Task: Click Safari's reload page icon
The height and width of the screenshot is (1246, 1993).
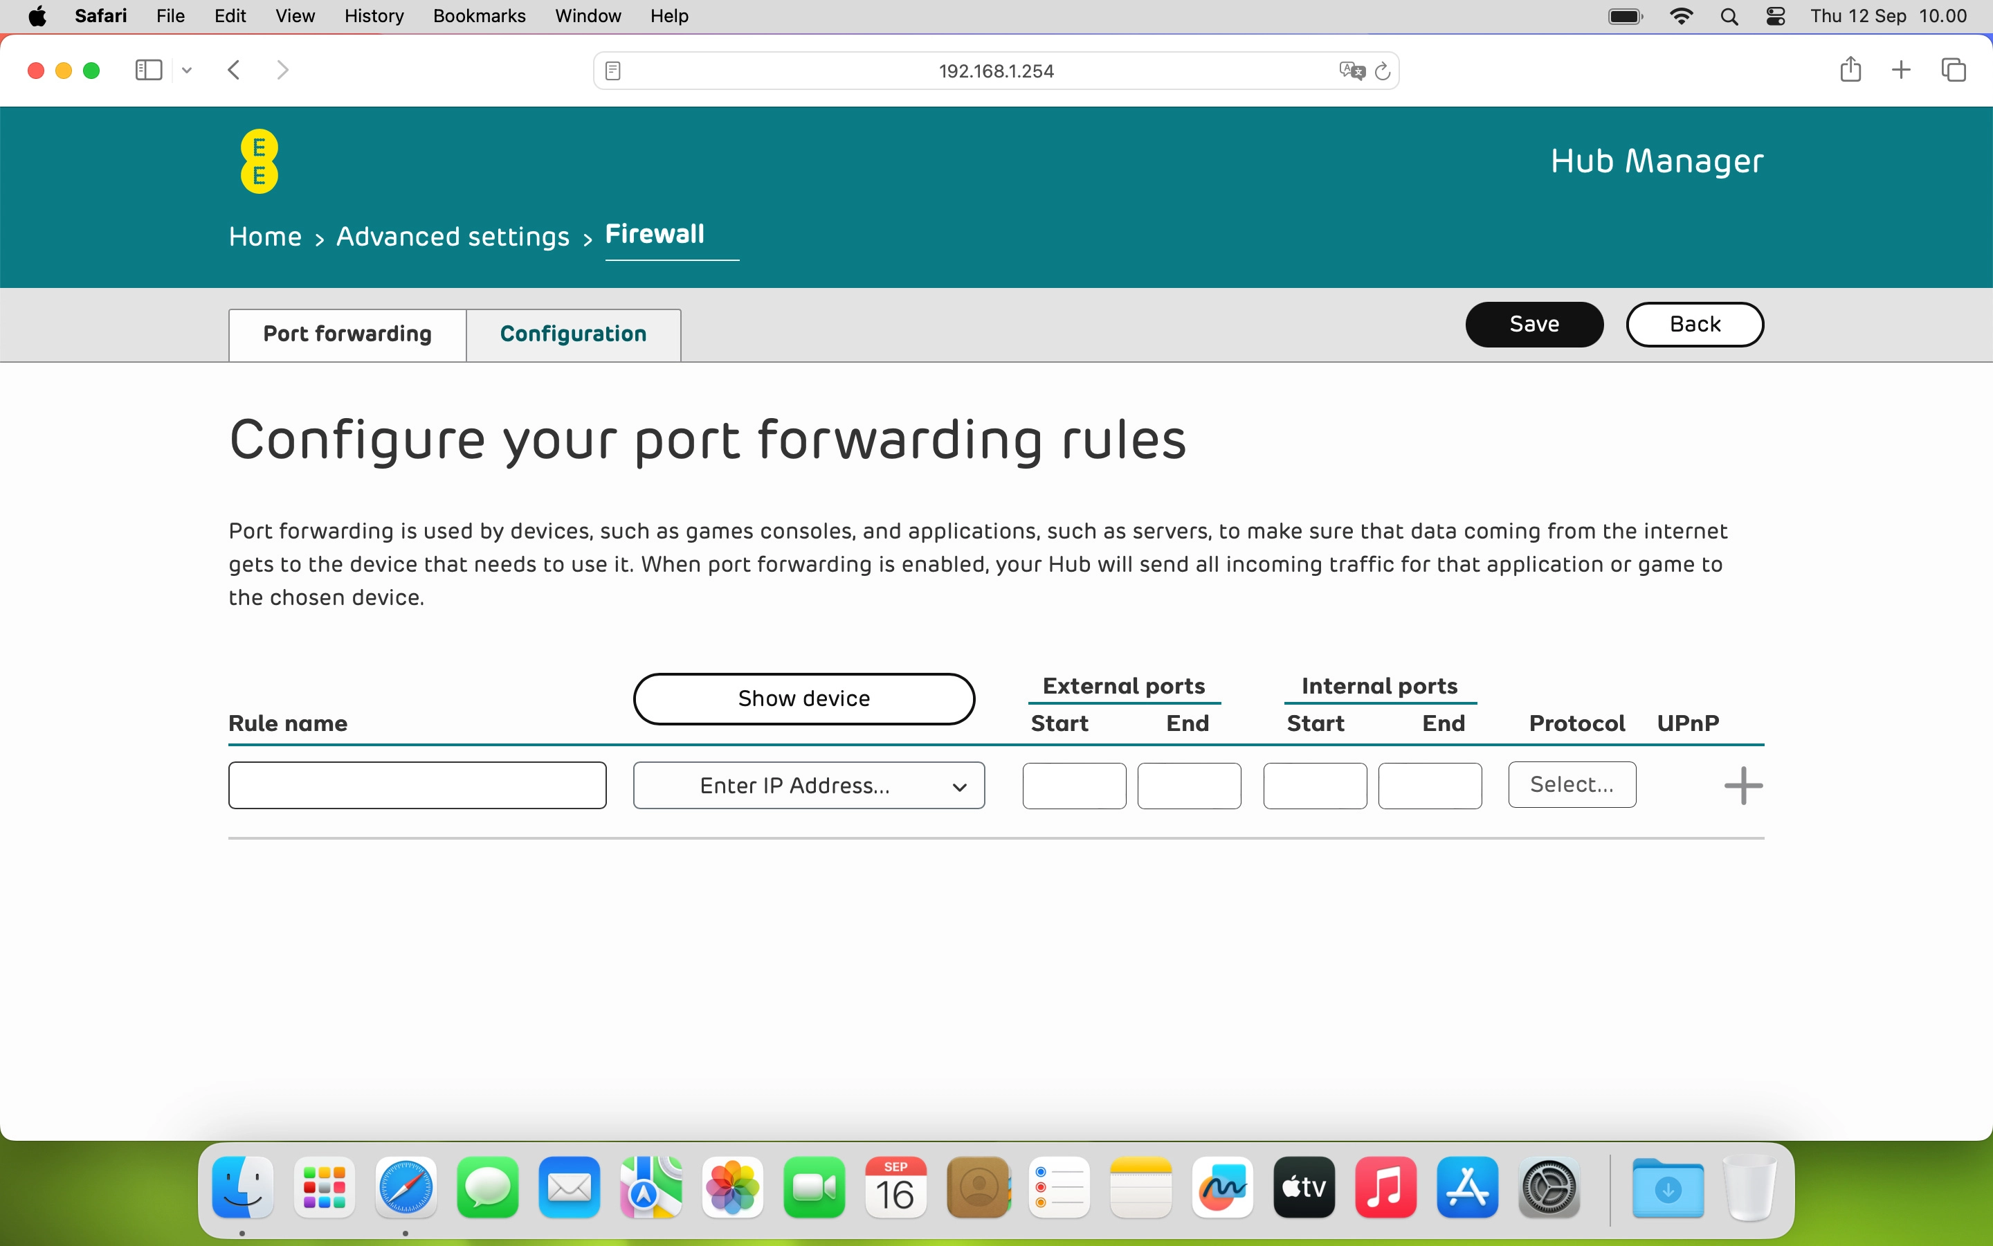Action: tap(1383, 71)
